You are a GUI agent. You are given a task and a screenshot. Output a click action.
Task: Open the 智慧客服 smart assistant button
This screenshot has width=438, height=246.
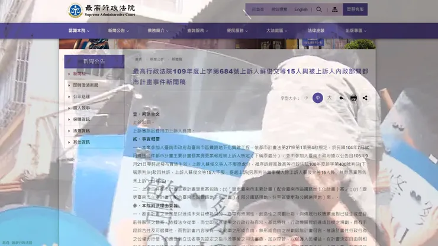pyautogui.click(x=355, y=9)
